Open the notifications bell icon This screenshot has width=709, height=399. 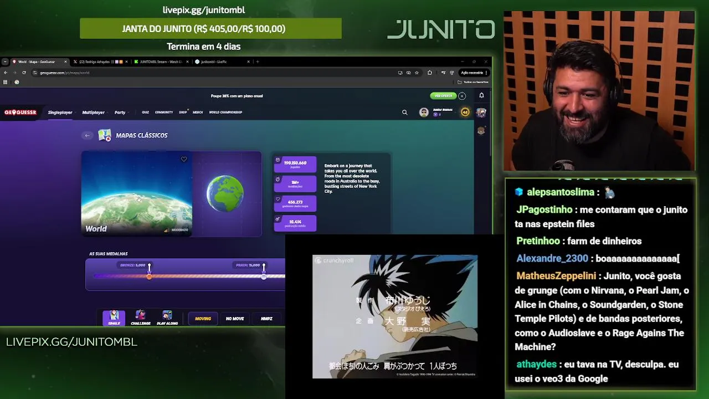click(481, 96)
